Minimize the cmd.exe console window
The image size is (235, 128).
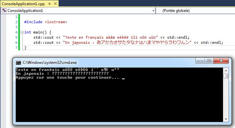pos(200,61)
